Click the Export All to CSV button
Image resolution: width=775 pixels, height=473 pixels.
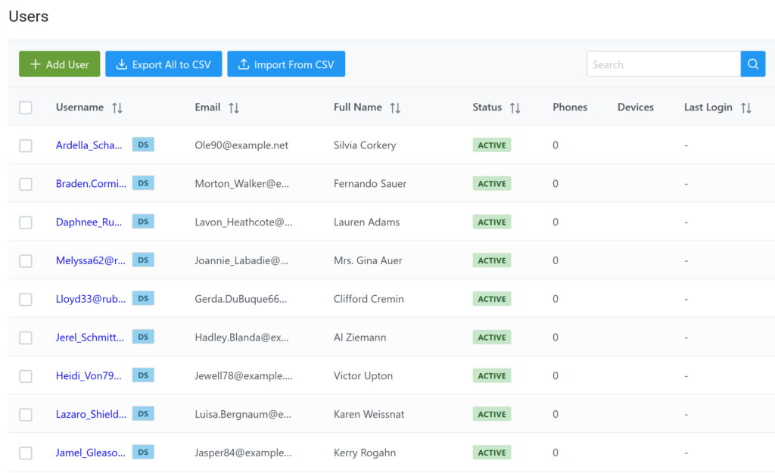[x=163, y=64]
